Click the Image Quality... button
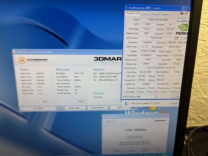 pyautogui.click(x=75, y=108)
